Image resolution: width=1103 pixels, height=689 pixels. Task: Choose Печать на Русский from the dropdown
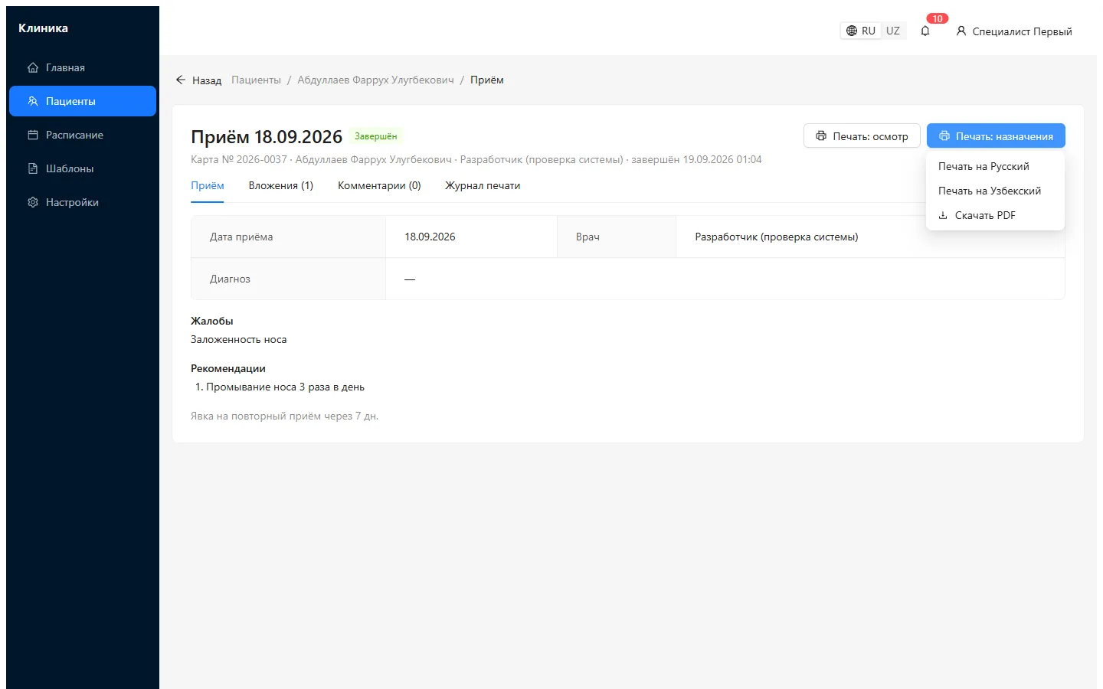pyautogui.click(x=995, y=166)
